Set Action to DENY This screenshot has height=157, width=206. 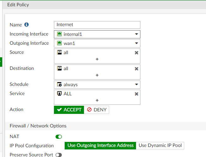(97, 110)
